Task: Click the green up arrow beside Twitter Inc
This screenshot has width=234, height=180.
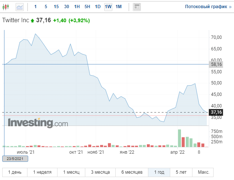Action: (x=32, y=21)
